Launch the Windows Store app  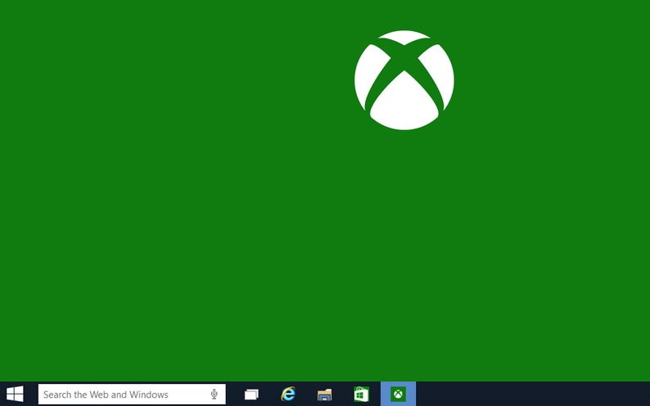pos(361,395)
